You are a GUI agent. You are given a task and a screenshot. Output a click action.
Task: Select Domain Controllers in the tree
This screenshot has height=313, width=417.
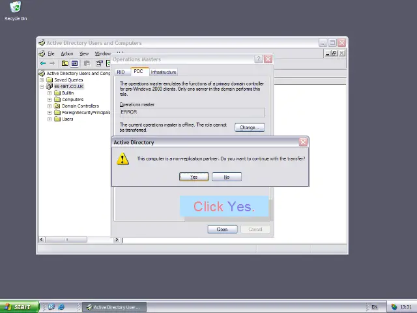tap(80, 106)
